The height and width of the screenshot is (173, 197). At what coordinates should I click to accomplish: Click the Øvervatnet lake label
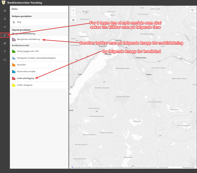(137, 121)
